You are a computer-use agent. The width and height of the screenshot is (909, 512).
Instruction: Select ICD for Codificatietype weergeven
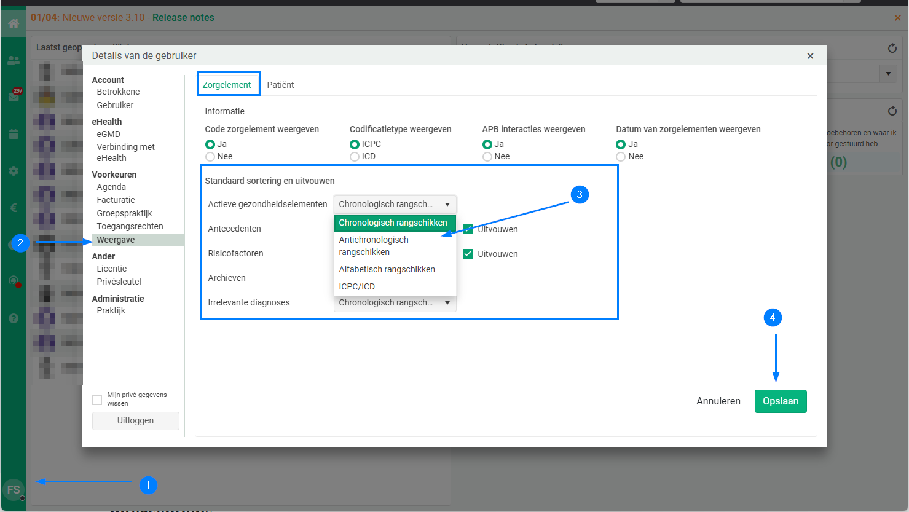point(355,157)
